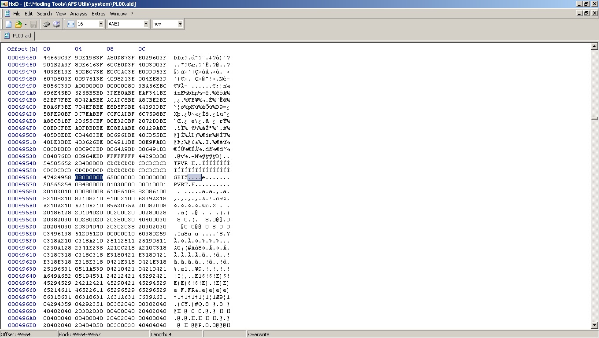This screenshot has height=338, width=599.
Task: Expand the bytes per row dropdown showing 16
Action: click(101, 24)
